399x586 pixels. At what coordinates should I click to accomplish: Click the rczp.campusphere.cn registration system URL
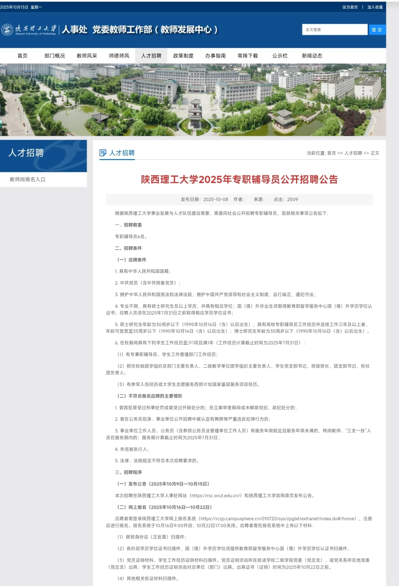point(278,519)
